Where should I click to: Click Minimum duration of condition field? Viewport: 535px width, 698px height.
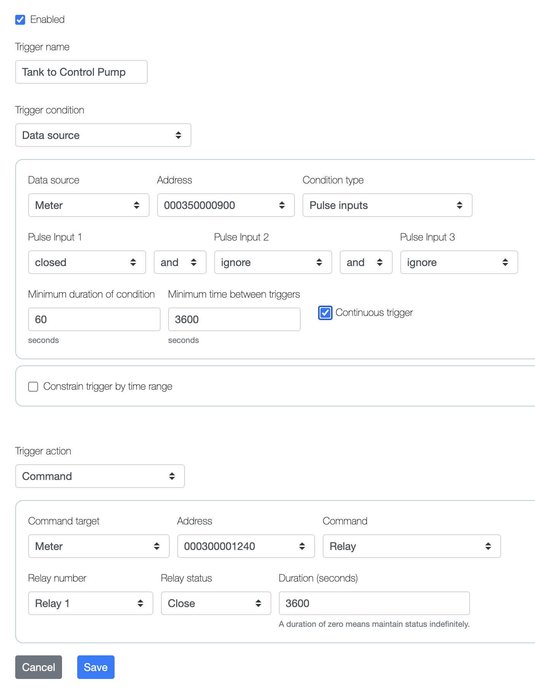click(x=94, y=319)
